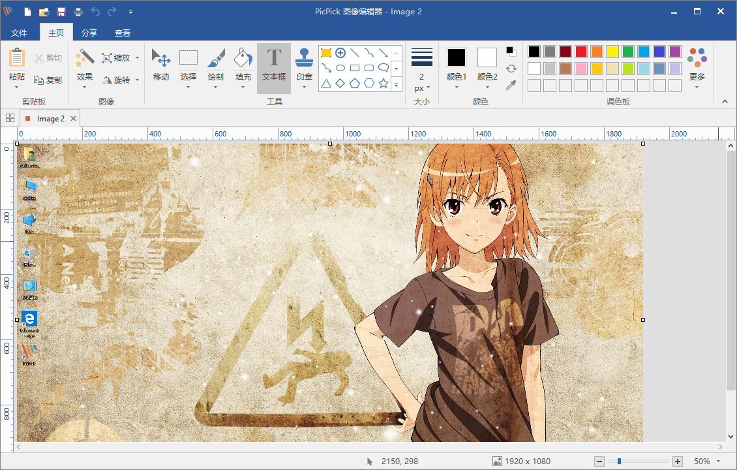
Task: Open the customize quick access toolbar dropdown
Action: tap(130, 12)
